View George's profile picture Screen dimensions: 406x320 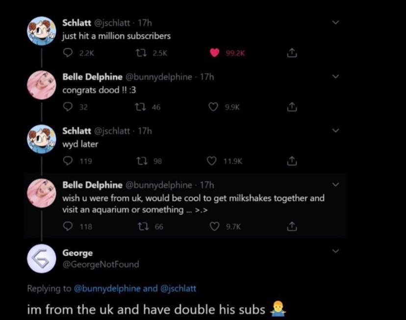click(41, 258)
